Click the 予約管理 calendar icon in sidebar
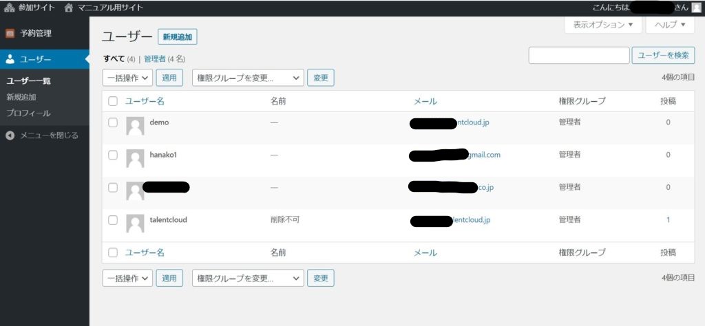This screenshot has height=326, width=705. coord(10,33)
